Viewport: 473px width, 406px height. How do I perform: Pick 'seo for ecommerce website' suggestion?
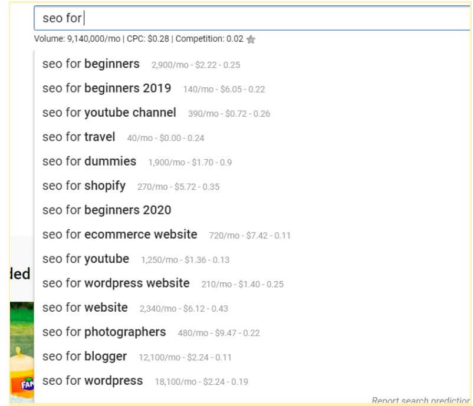tap(119, 234)
